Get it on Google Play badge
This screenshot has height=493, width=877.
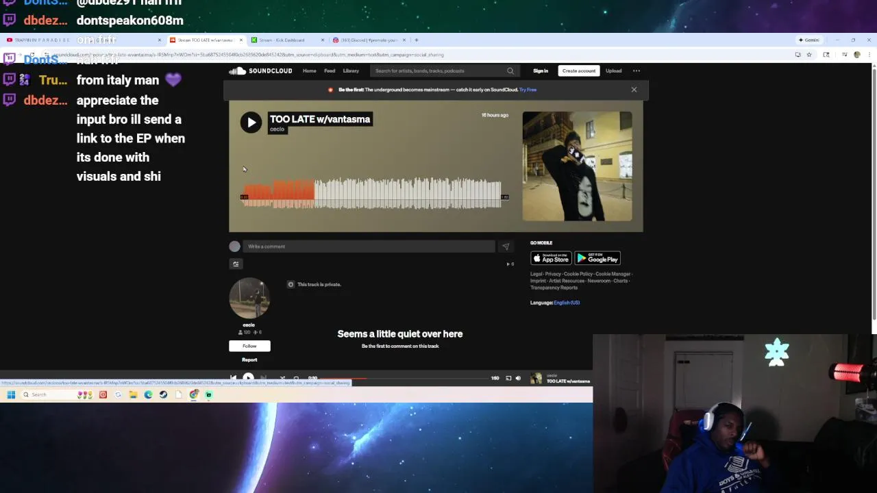coord(597,258)
